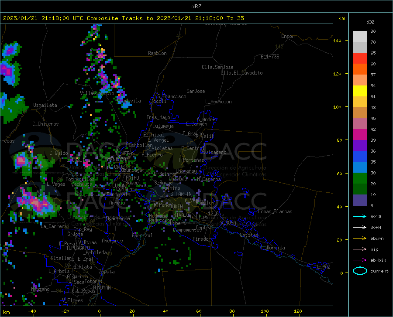This screenshot has width=393, height=317.
Task: Click the 'Clla.El_Cavadito' place label
Action: point(241,73)
